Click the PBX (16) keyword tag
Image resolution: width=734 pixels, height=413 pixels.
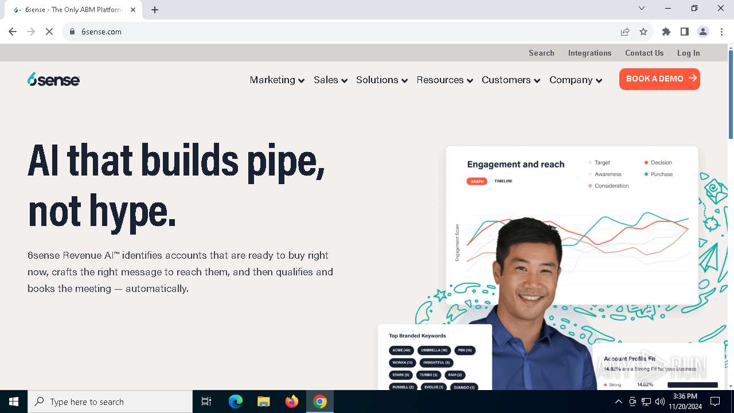465,350
